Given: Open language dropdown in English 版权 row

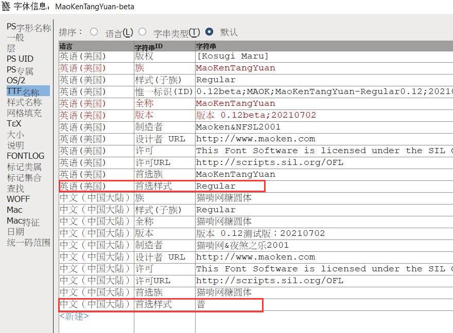Looking at the screenshot, I should pyautogui.click(x=96, y=56).
